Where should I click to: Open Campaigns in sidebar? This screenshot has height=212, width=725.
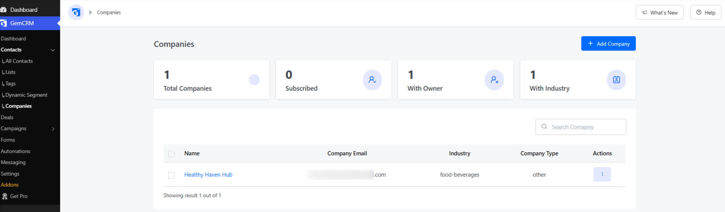(x=14, y=128)
